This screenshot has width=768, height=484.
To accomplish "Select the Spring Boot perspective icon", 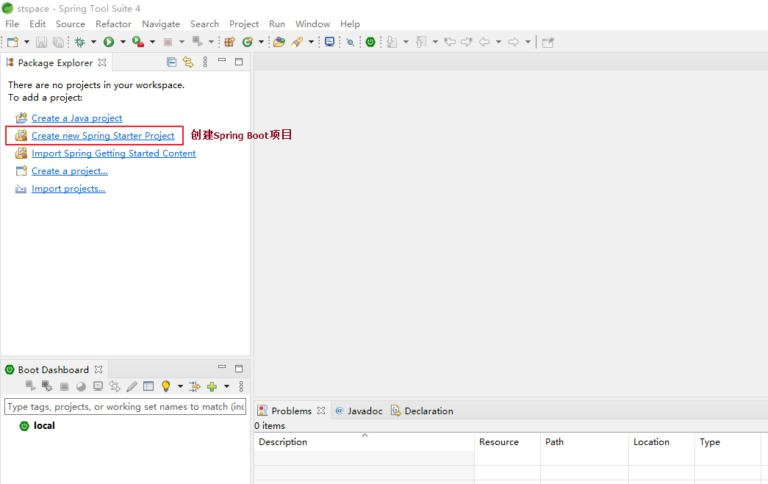I will tap(370, 42).
